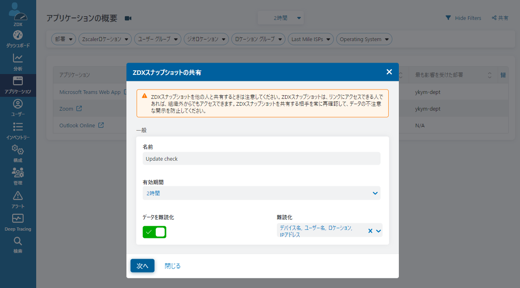Open the 分析 sidebar section

18,62
